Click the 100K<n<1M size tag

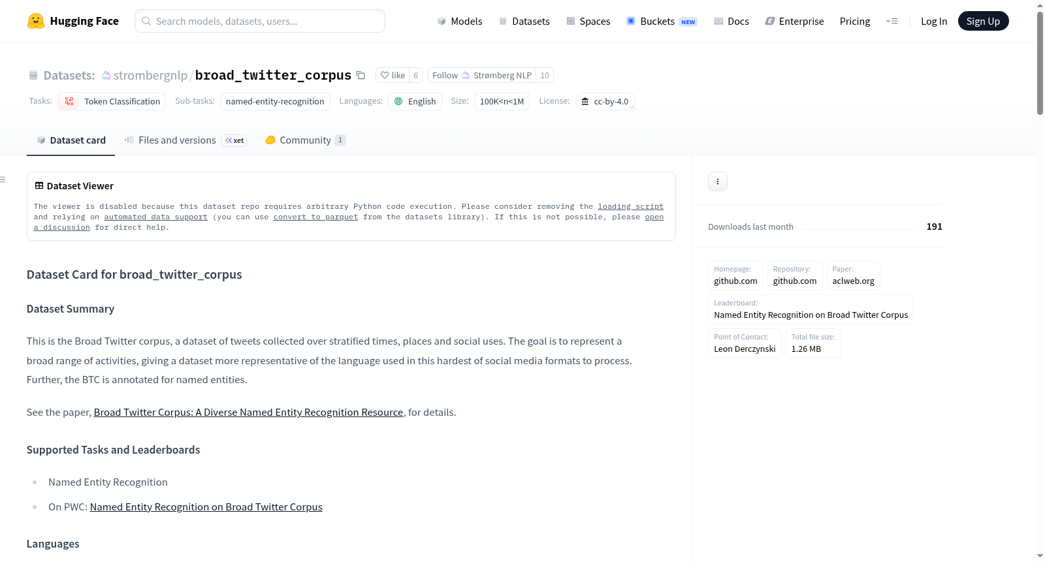[x=502, y=101]
